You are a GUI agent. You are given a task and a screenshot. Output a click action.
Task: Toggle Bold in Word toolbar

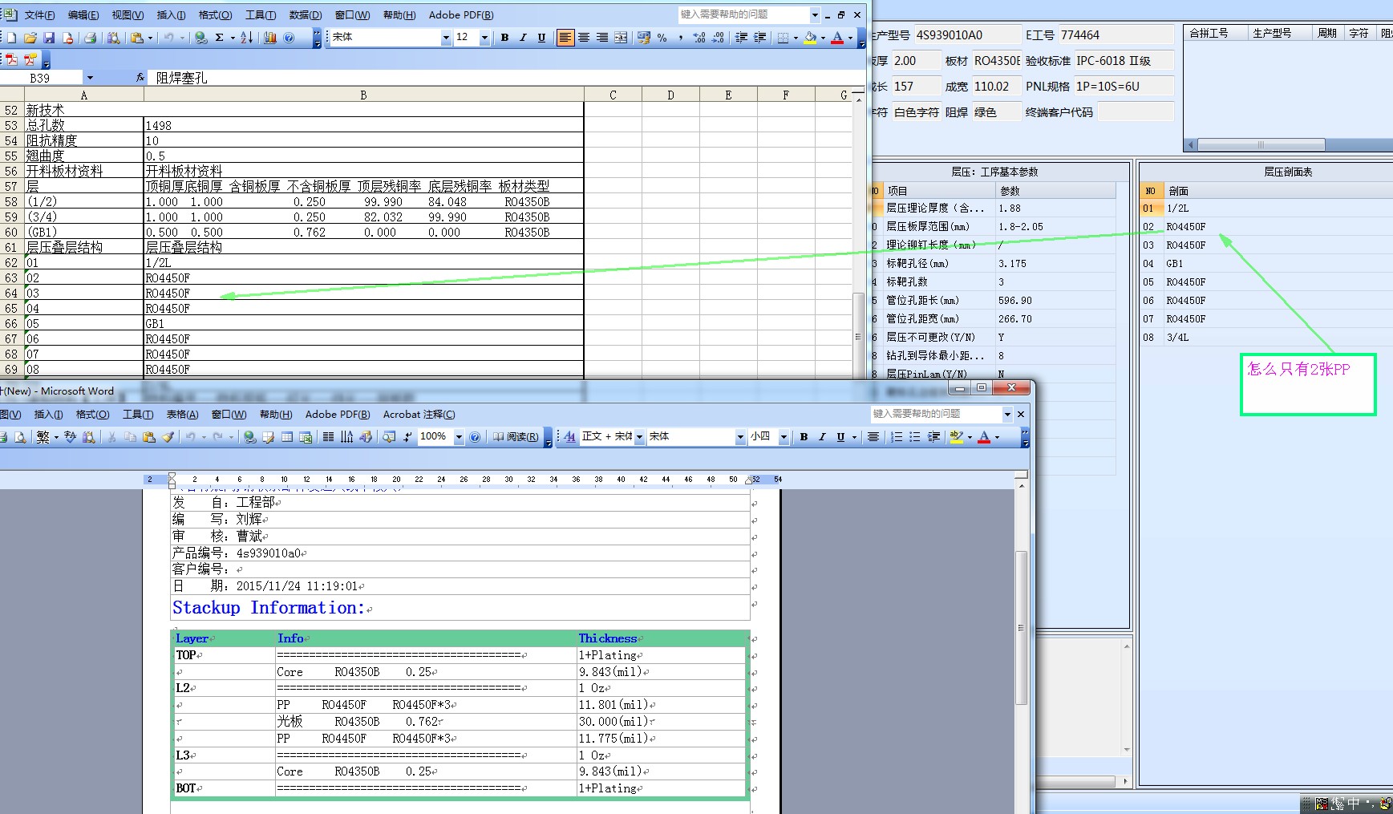click(x=804, y=437)
